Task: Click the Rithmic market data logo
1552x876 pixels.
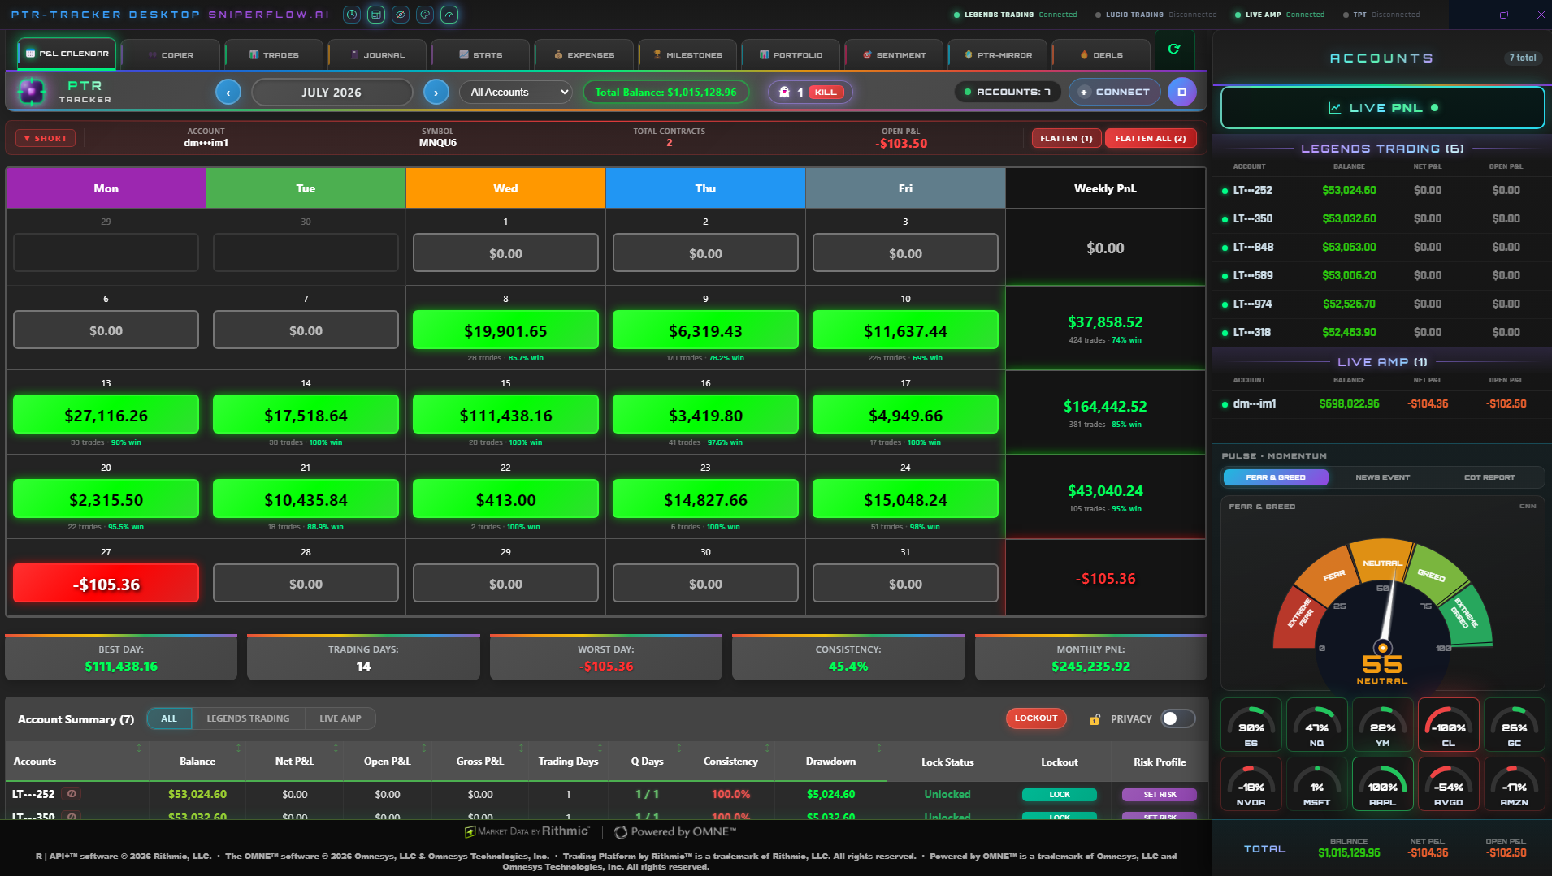Action: (527, 831)
